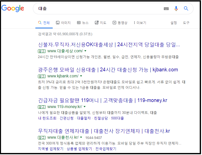The height and width of the screenshot is (155, 202).
Task: Open 도구 search tools
Action: tap(186, 23)
